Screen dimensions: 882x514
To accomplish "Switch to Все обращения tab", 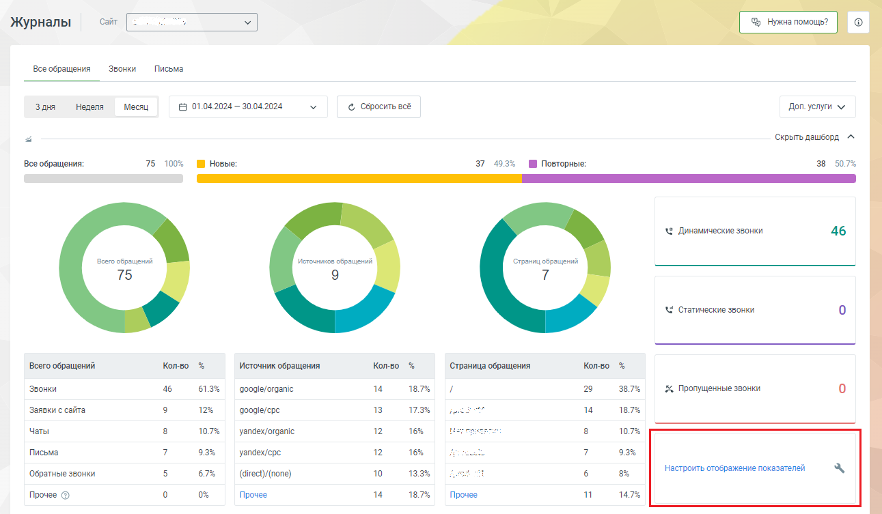I will [x=61, y=69].
